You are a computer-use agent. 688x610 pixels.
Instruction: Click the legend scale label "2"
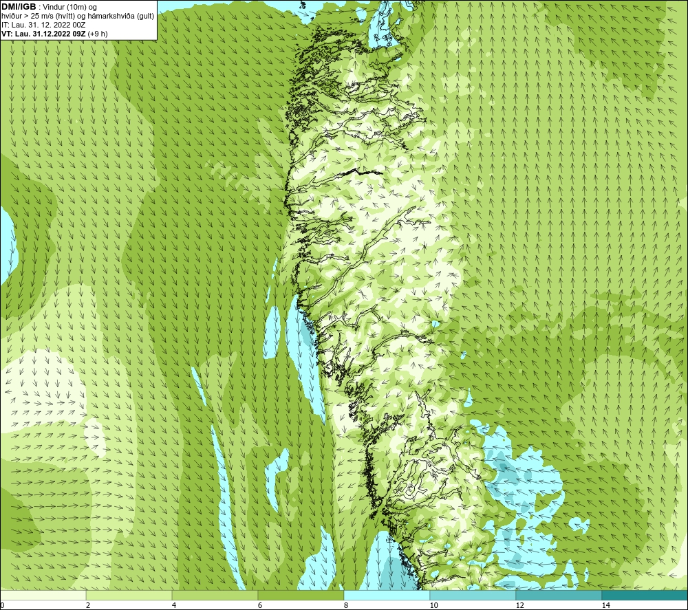88,606
